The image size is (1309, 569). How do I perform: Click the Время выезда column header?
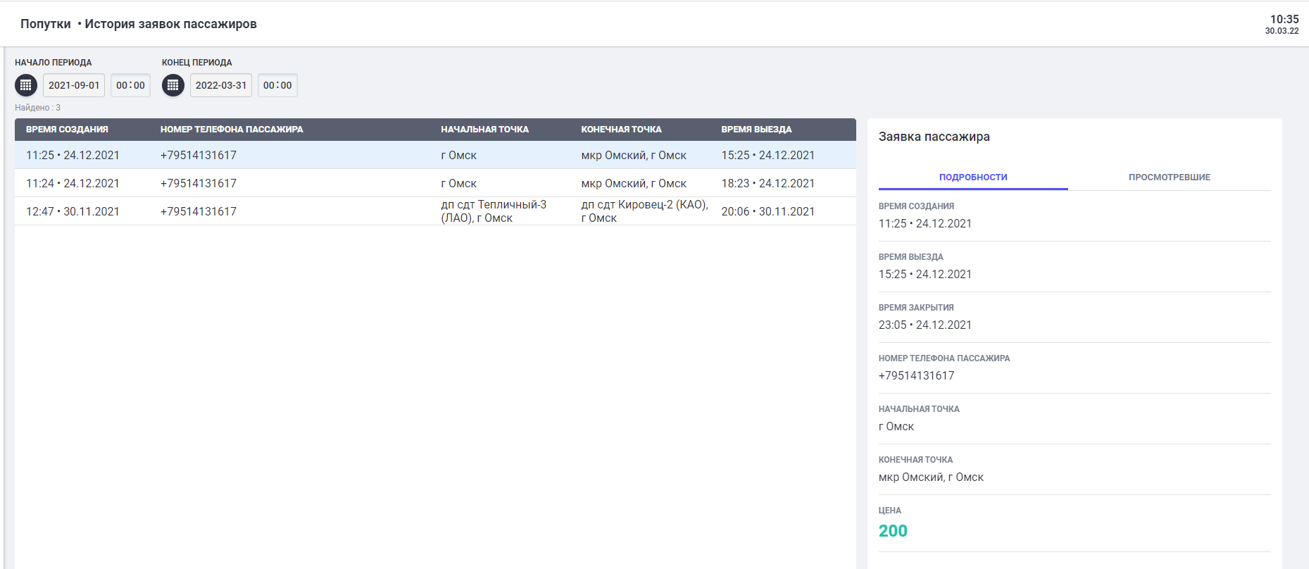tap(756, 130)
